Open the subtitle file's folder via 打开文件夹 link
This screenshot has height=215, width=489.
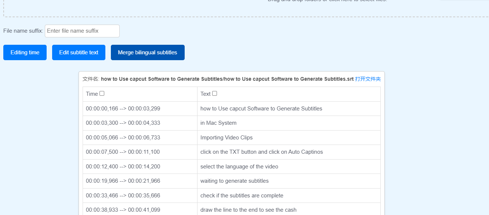pos(368,79)
